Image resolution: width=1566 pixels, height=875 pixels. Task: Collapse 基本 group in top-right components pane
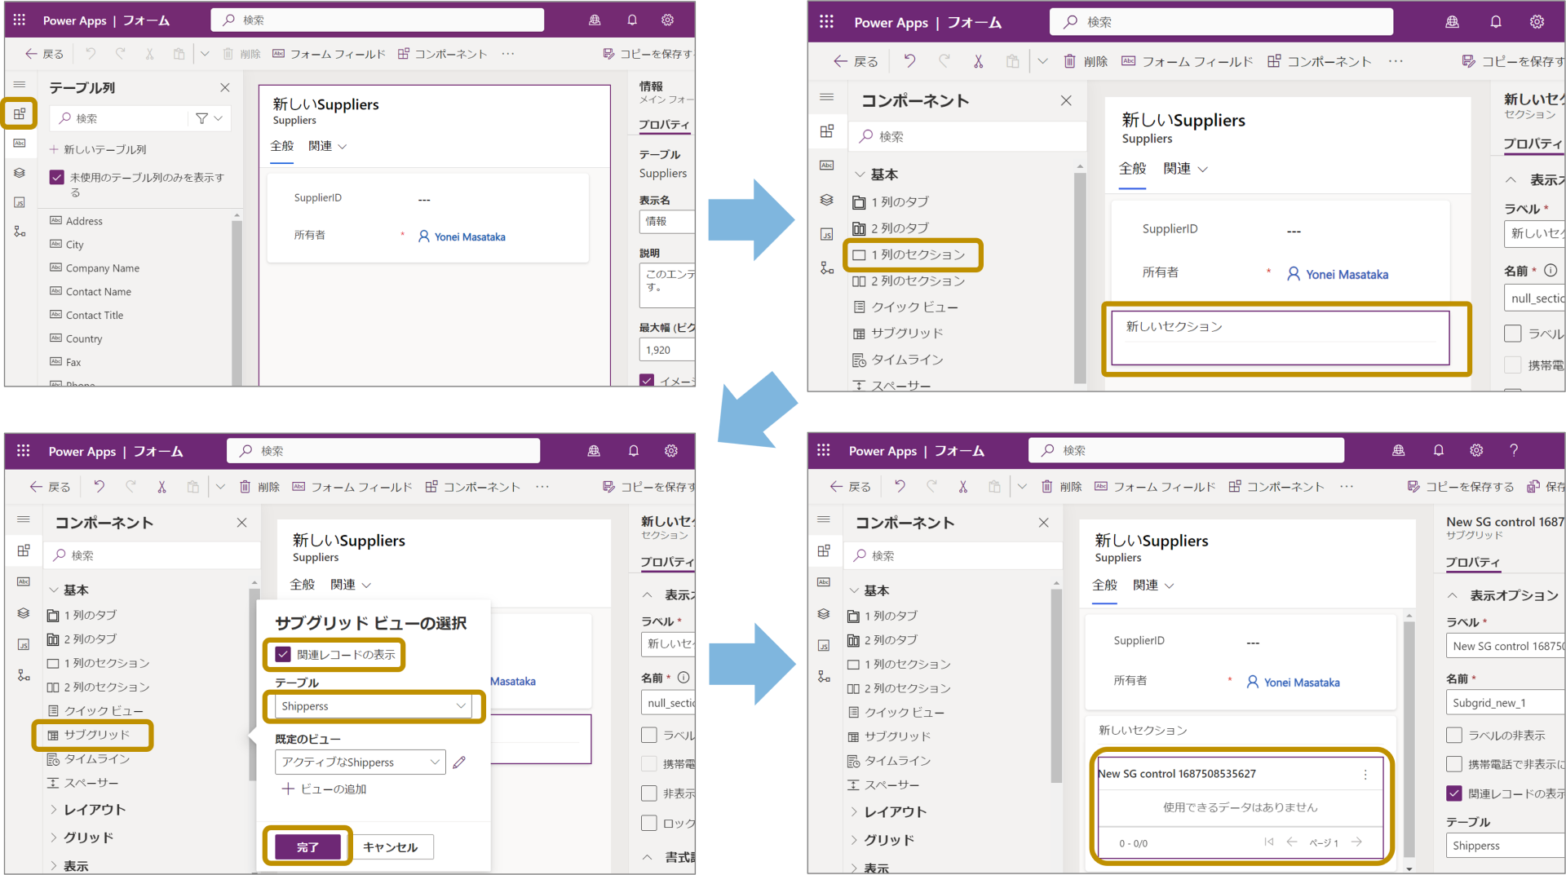[x=860, y=175]
